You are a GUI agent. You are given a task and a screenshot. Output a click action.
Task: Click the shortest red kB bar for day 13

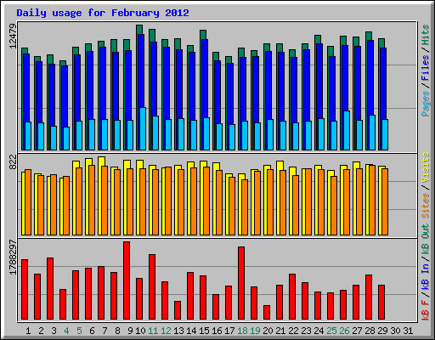178,310
